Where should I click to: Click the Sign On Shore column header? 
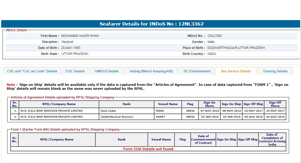209,104
